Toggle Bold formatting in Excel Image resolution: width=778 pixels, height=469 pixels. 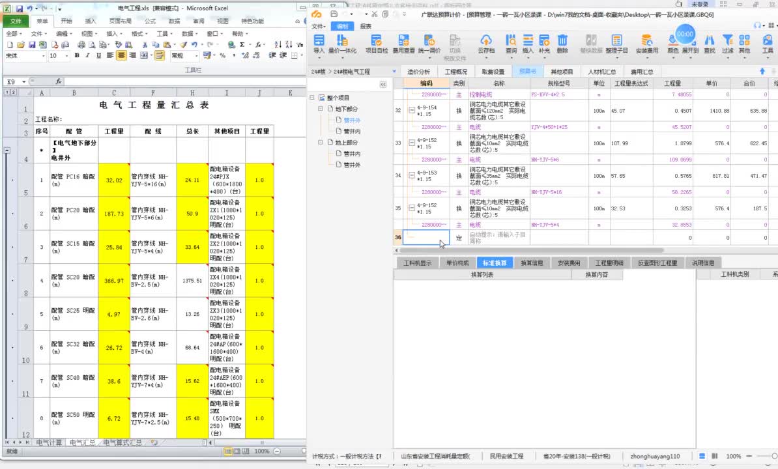77,55
